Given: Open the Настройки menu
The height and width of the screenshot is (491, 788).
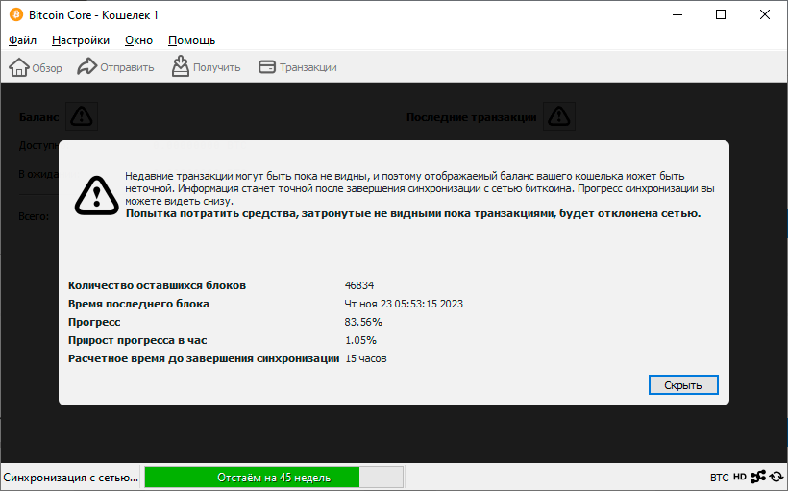Looking at the screenshot, I should click(x=81, y=40).
